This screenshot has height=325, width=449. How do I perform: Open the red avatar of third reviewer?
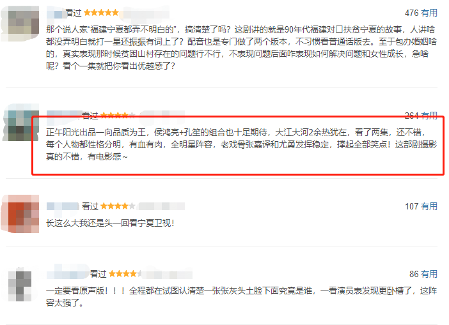pos(20,213)
